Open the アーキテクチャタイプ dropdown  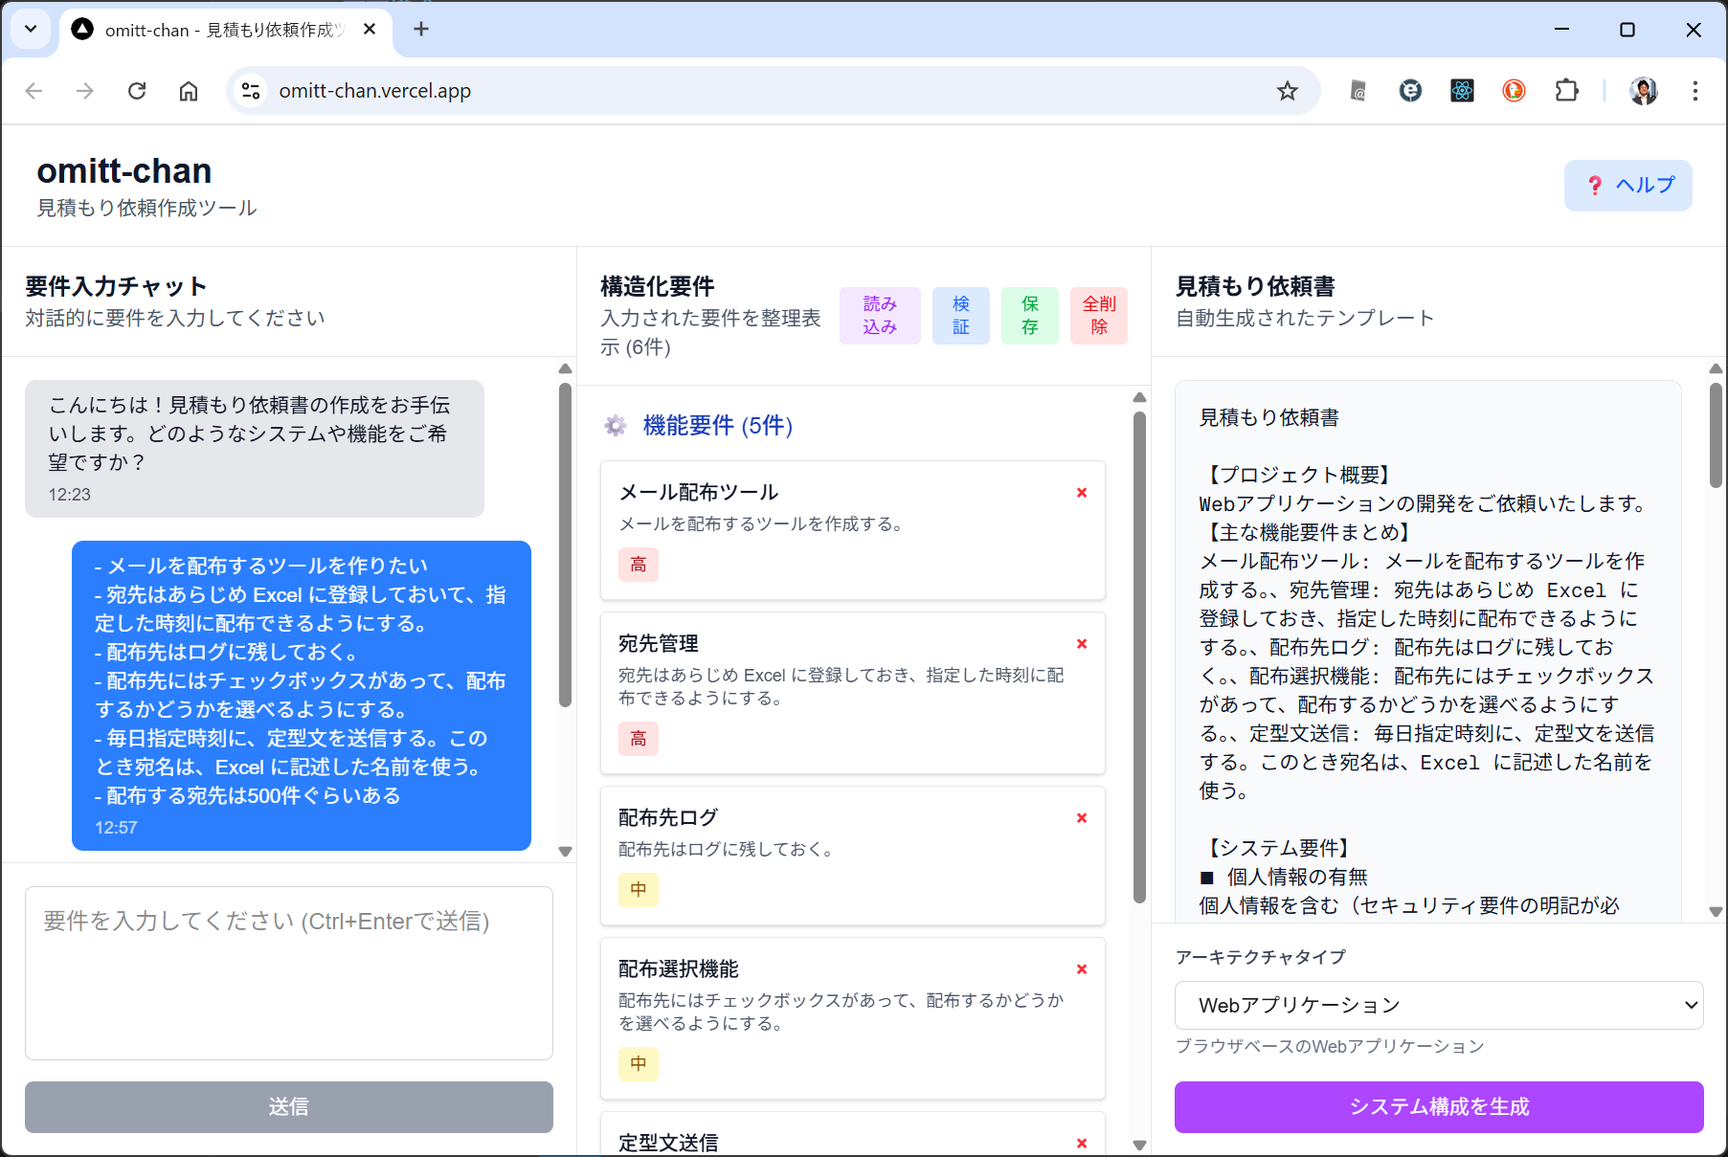pyautogui.click(x=1438, y=1005)
